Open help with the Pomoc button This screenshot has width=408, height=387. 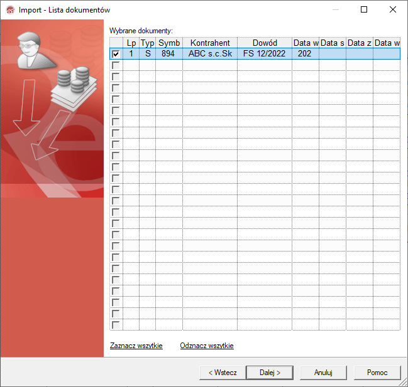(377, 373)
